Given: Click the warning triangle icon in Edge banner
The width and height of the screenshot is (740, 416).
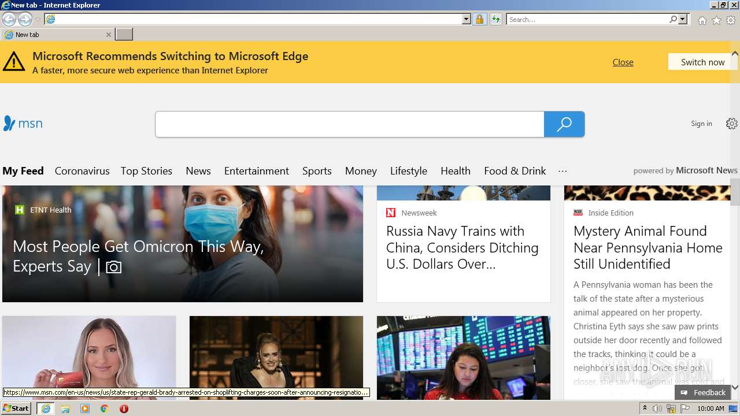Looking at the screenshot, I should pos(14,61).
